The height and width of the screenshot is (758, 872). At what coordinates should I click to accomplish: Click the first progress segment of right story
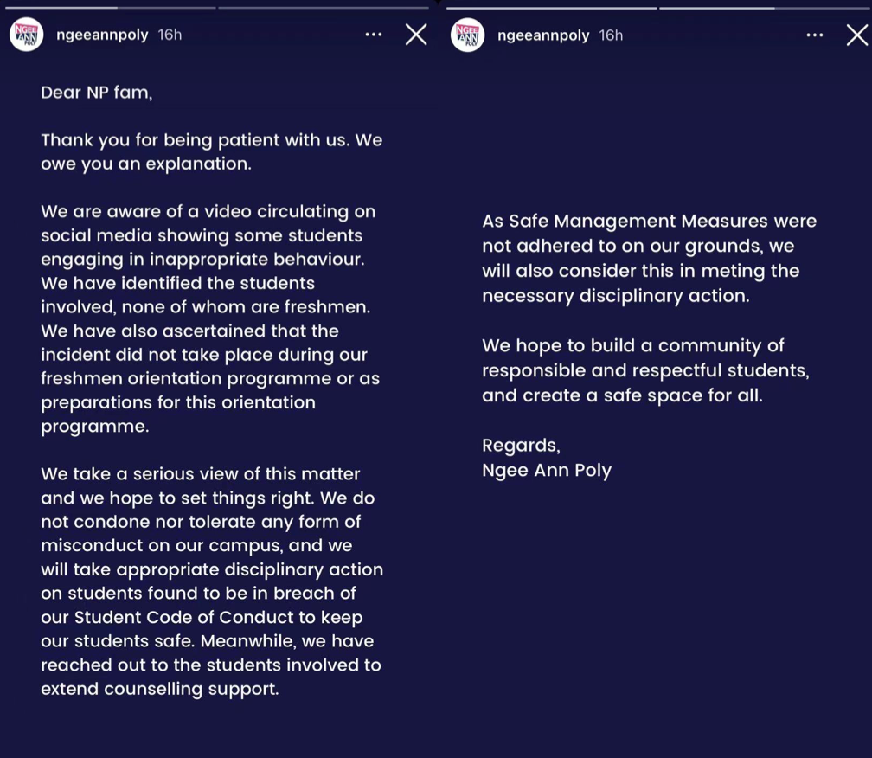551,8
